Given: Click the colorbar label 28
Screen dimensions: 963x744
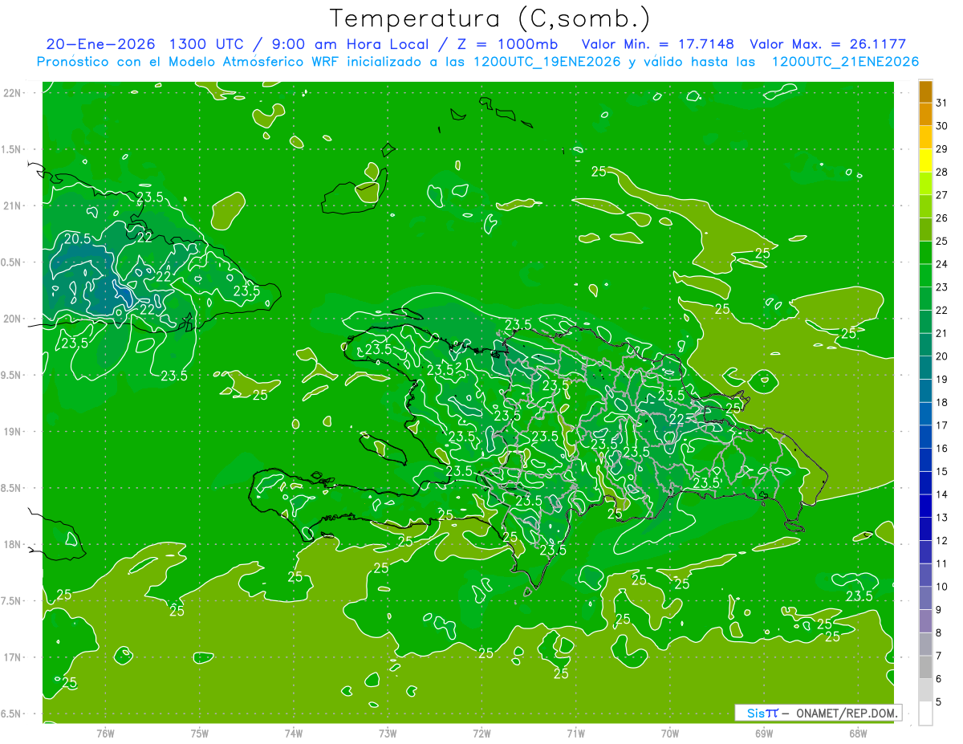Looking at the screenshot, I should (x=942, y=172).
